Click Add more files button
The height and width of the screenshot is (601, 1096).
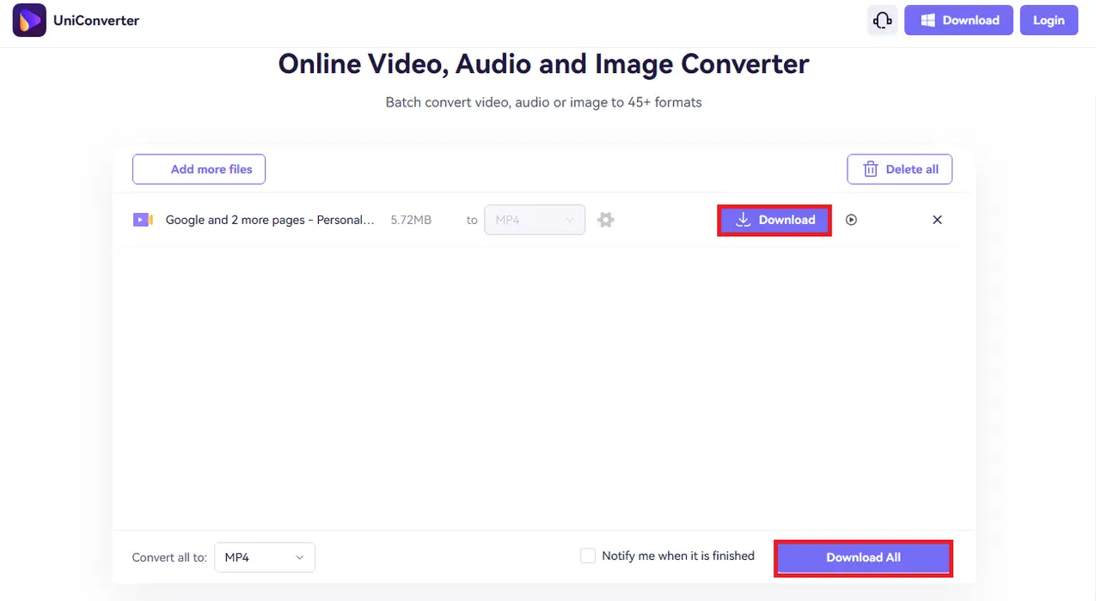pos(199,169)
